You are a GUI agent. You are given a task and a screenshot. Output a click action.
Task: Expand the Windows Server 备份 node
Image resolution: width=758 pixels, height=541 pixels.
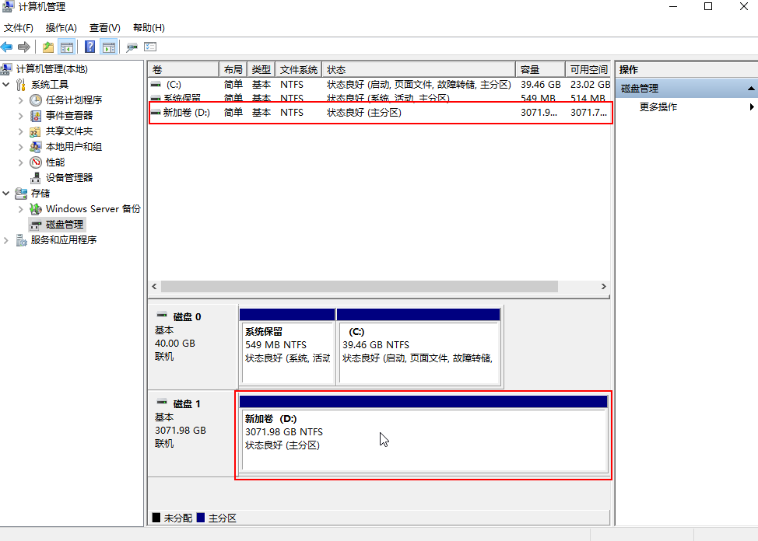20,209
